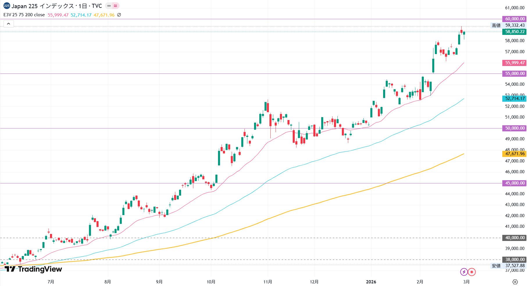Click the gray 40,000.00 dashed line label
527x286 pixels.
(x=515, y=238)
